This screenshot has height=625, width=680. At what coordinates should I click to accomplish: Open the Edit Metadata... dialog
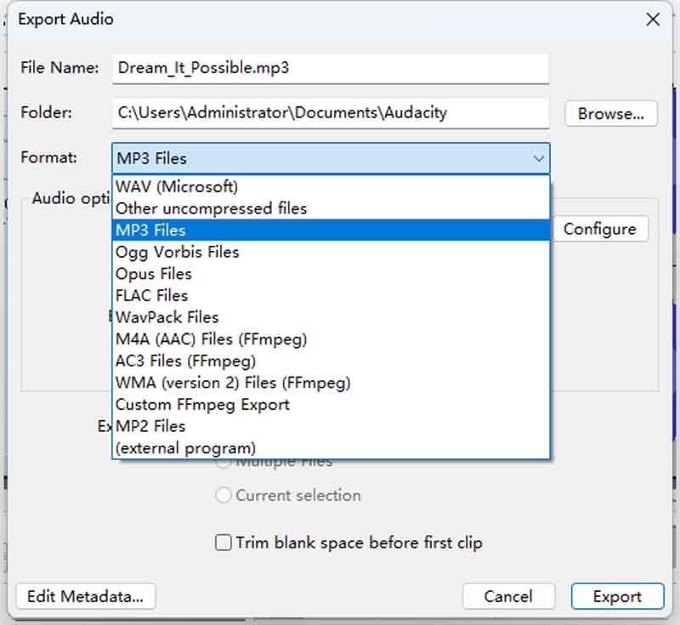pyautogui.click(x=86, y=596)
